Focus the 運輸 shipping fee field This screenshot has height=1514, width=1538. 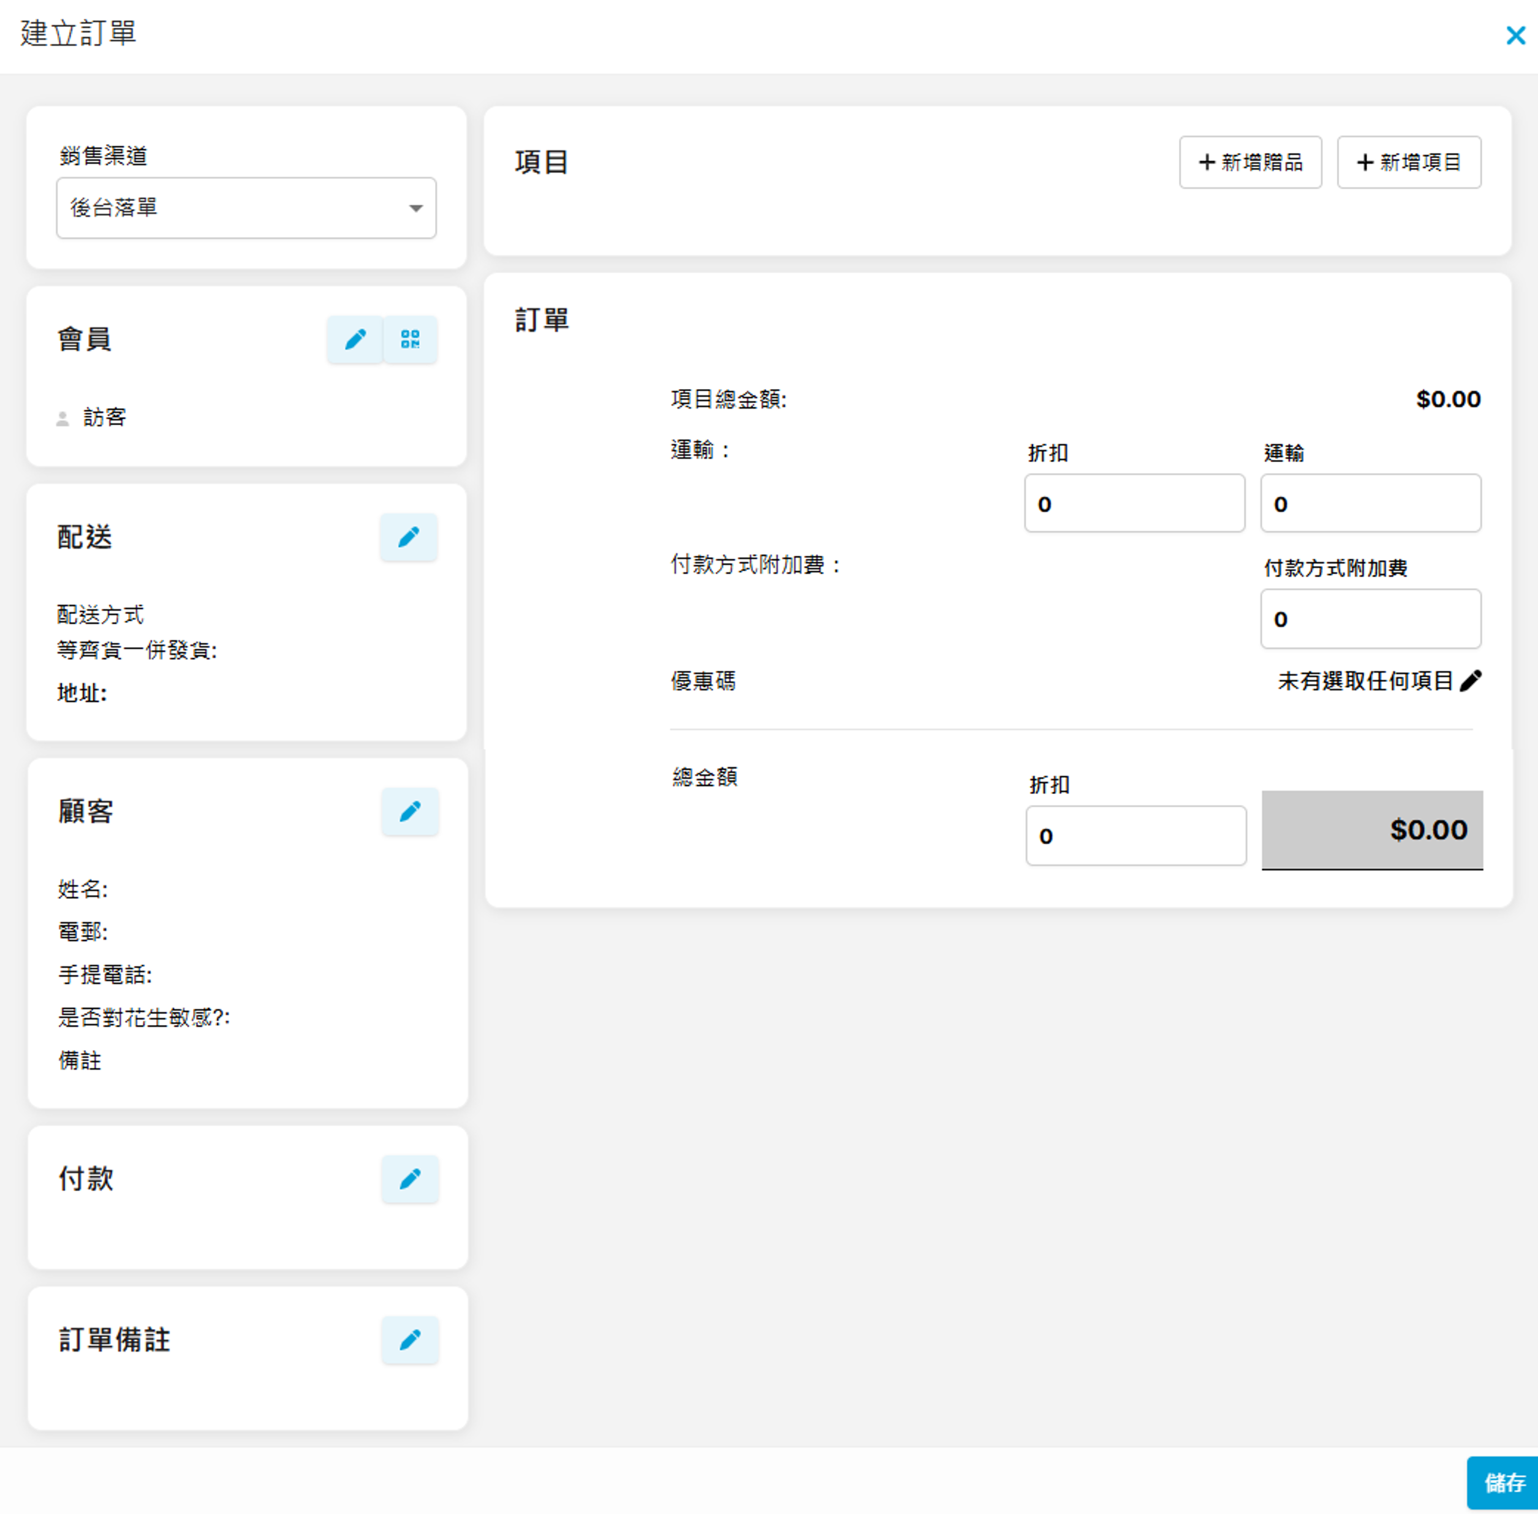coord(1370,504)
